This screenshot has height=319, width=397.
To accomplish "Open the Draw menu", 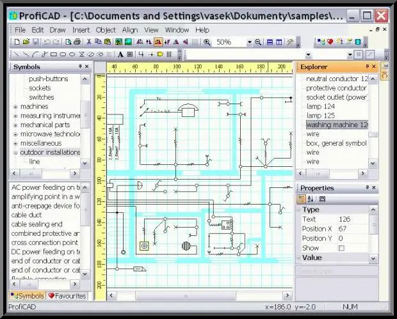I will coord(58,30).
